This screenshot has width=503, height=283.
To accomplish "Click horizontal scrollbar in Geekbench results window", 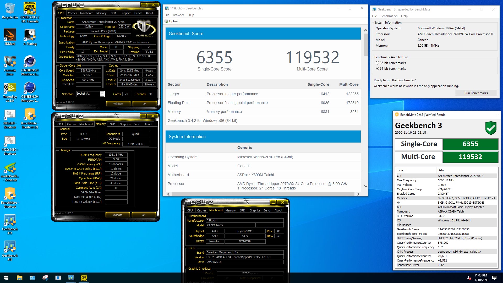I will (x=263, y=194).
